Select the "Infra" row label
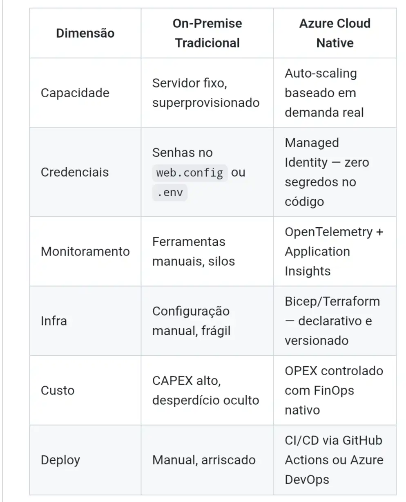This screenshot has height=502, width=406. [54, 321]
